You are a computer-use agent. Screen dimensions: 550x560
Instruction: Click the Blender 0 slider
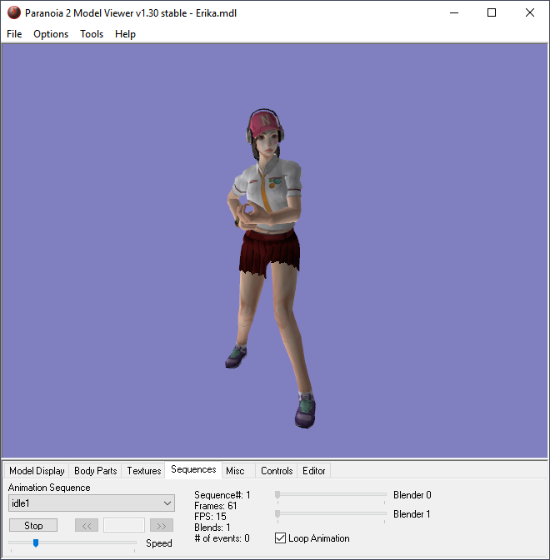(x=331, y=494)
